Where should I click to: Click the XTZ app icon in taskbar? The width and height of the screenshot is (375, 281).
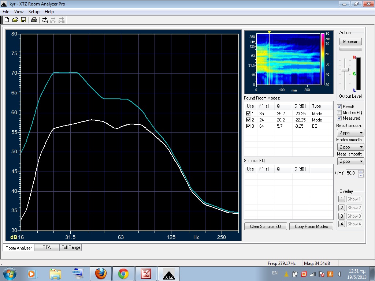click(x=168, y=273)
